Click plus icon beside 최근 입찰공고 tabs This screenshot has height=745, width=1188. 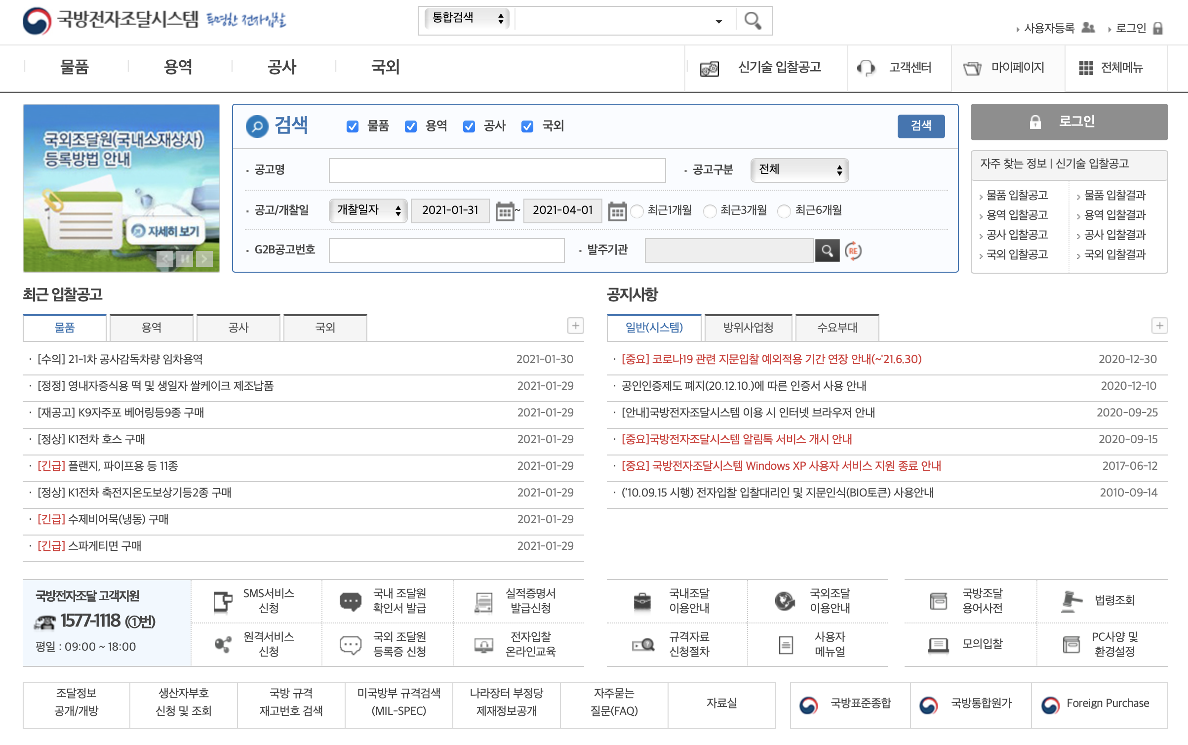(x=575, y=326)
